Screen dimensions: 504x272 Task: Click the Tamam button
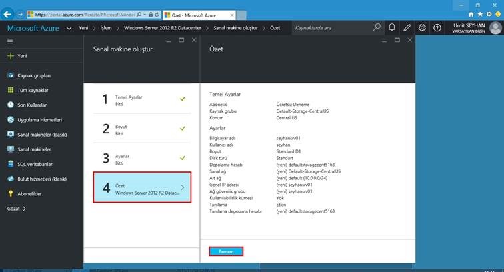(226, 251)
